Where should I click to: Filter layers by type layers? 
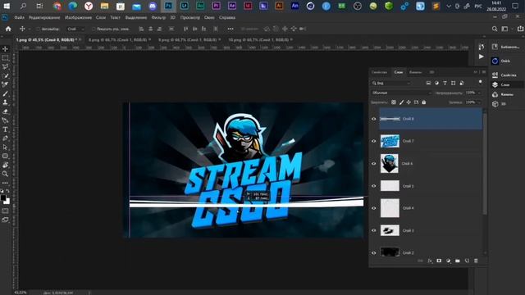tap(445, 83)
